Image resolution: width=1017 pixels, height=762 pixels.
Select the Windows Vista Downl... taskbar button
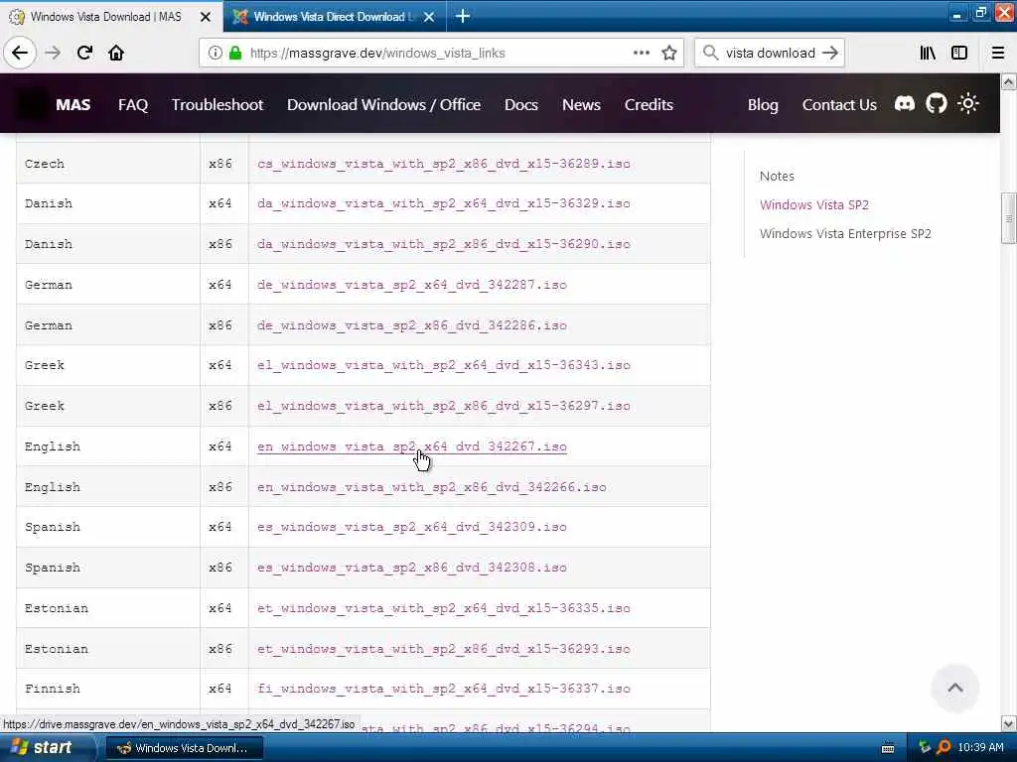[184, 748]
